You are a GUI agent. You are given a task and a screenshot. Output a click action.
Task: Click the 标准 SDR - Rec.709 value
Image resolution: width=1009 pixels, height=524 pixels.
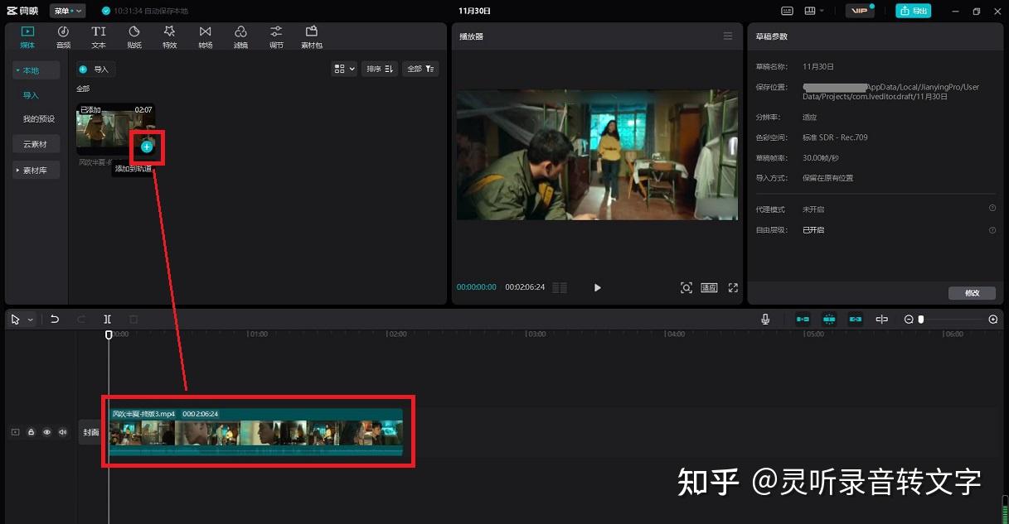835,137
